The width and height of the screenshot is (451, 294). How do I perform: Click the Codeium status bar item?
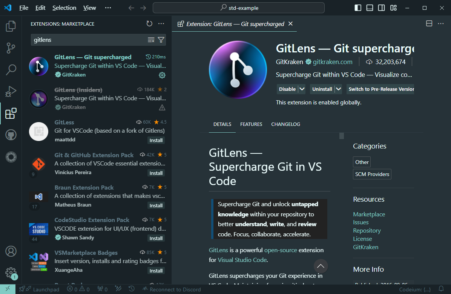click(x=415, y=289)
